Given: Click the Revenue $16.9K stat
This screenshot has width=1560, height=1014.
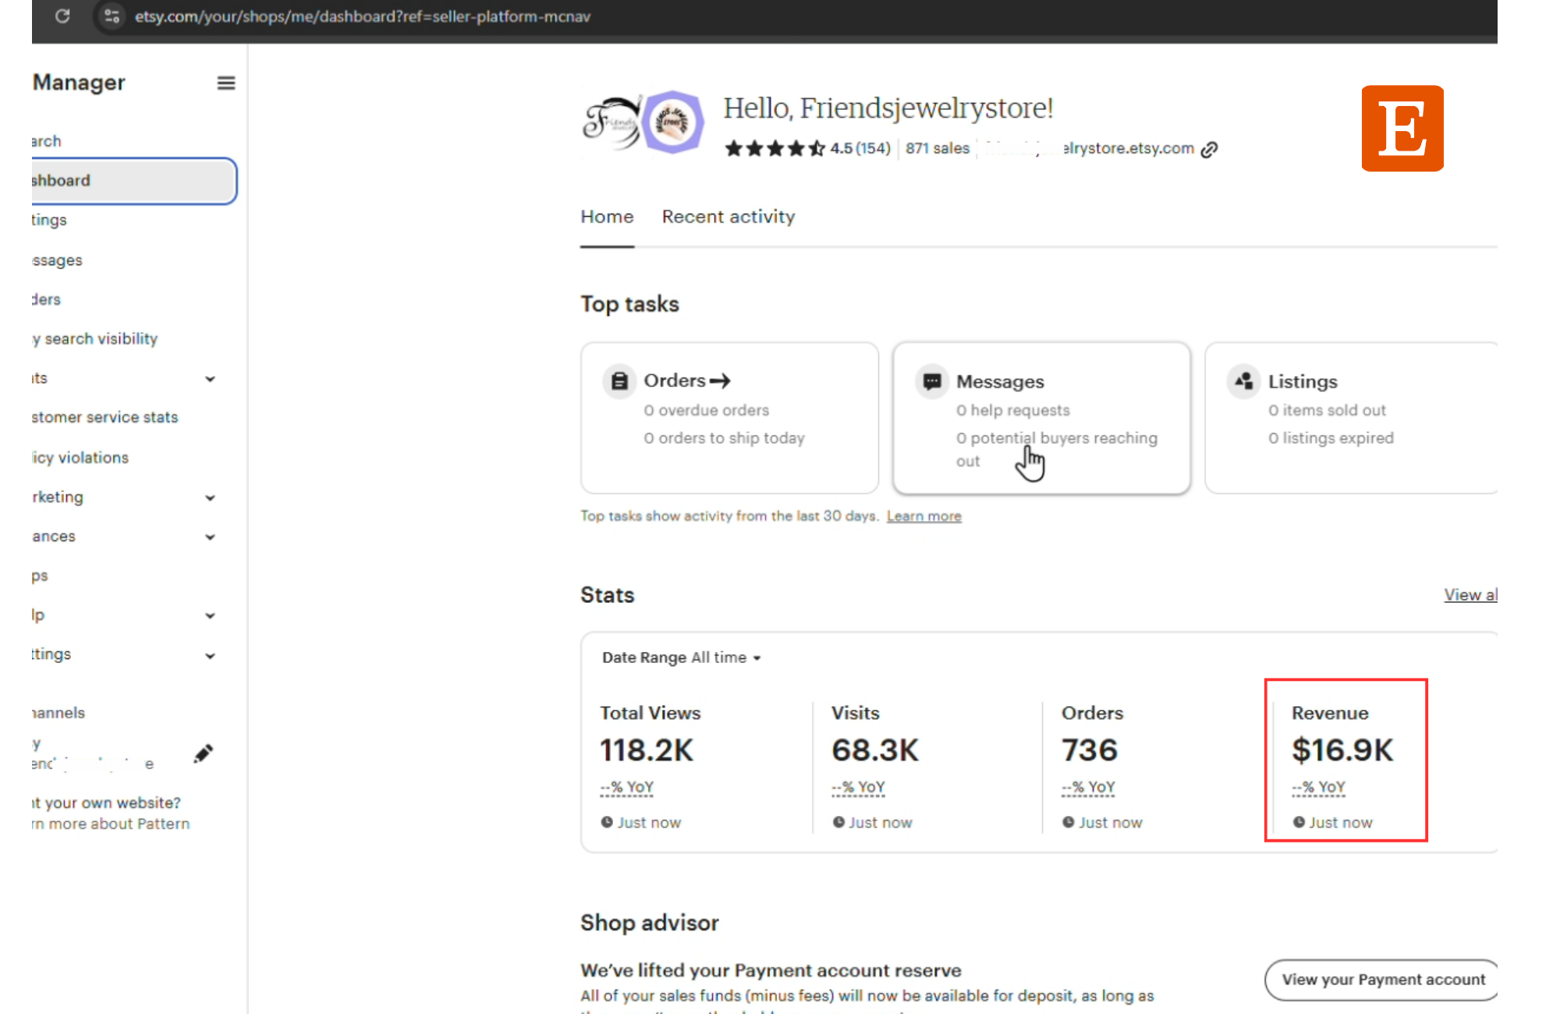Looking at the screenshot, I should tap(1342, 750).
